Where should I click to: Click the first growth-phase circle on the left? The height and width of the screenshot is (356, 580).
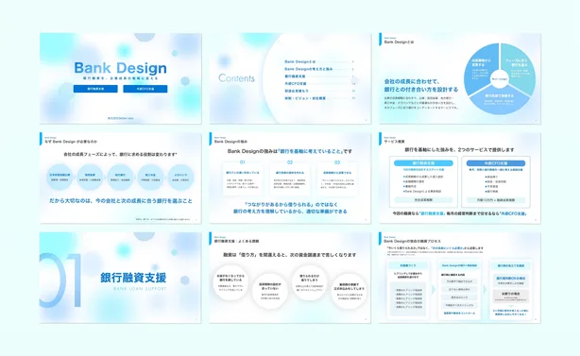tap(60, 178)
